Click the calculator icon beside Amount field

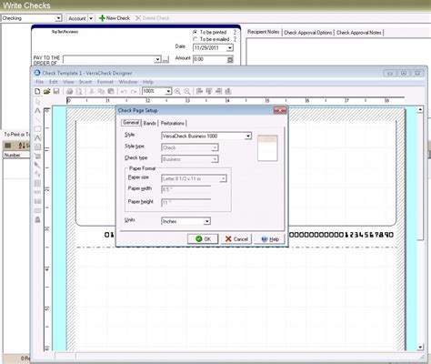[x=230, y=59]
